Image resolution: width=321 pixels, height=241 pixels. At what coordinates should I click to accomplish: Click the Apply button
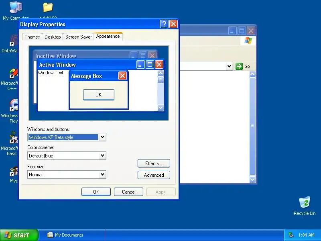point(161,192)
